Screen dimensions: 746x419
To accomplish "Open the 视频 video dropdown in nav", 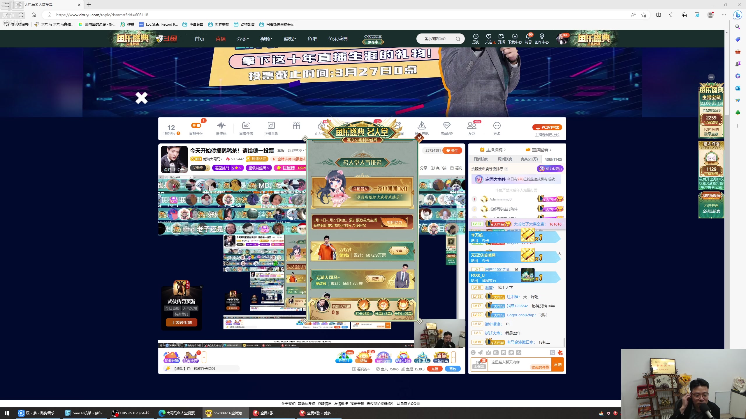I will (266, 39).
